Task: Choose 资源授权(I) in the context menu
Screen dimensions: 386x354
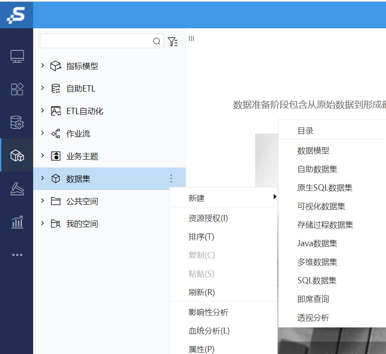Action: [x=208, y=218]
